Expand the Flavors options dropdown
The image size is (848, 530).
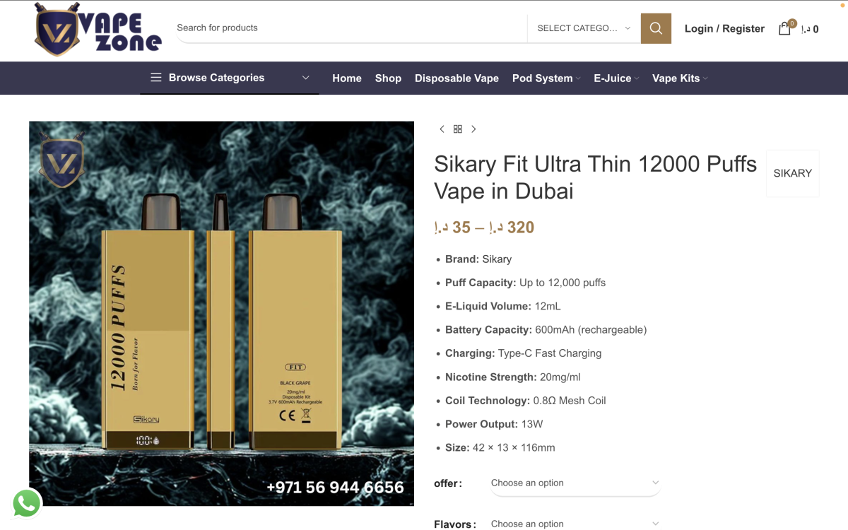coord(575,524)
